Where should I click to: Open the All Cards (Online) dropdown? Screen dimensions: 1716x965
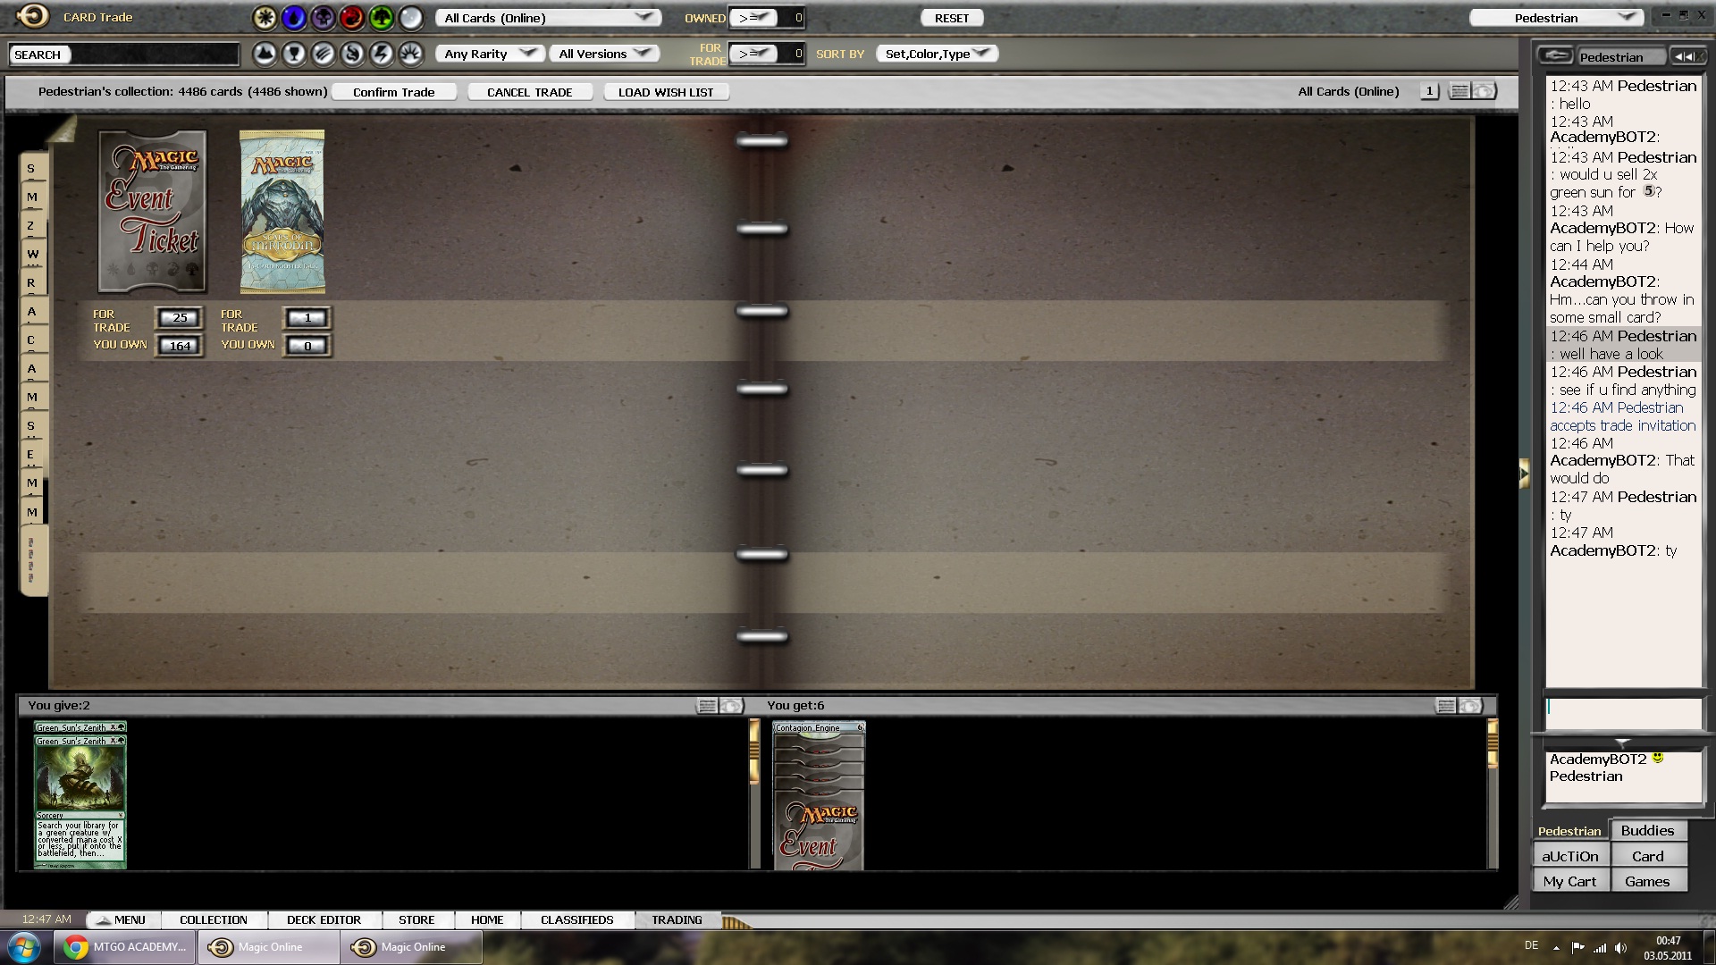point(548,18)
